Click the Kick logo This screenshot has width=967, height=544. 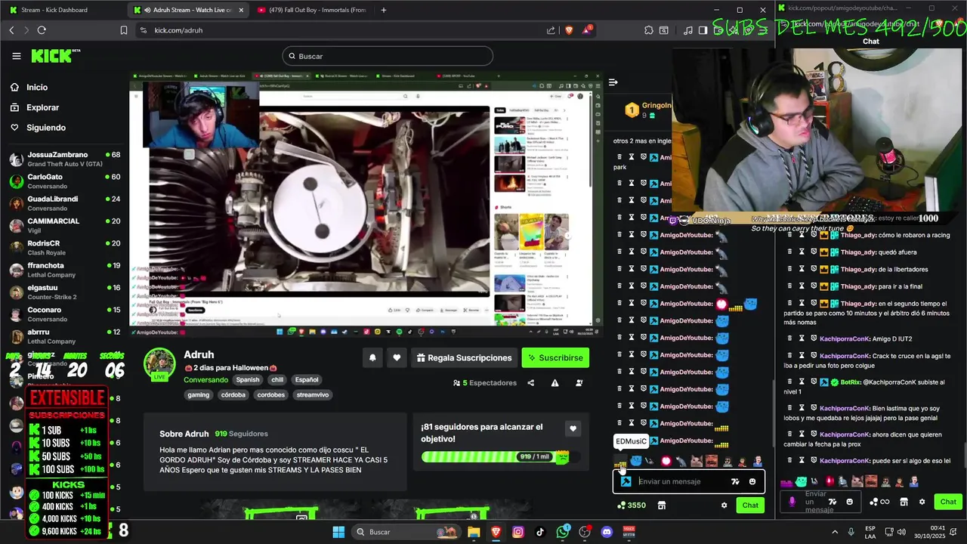pos(55,56)
